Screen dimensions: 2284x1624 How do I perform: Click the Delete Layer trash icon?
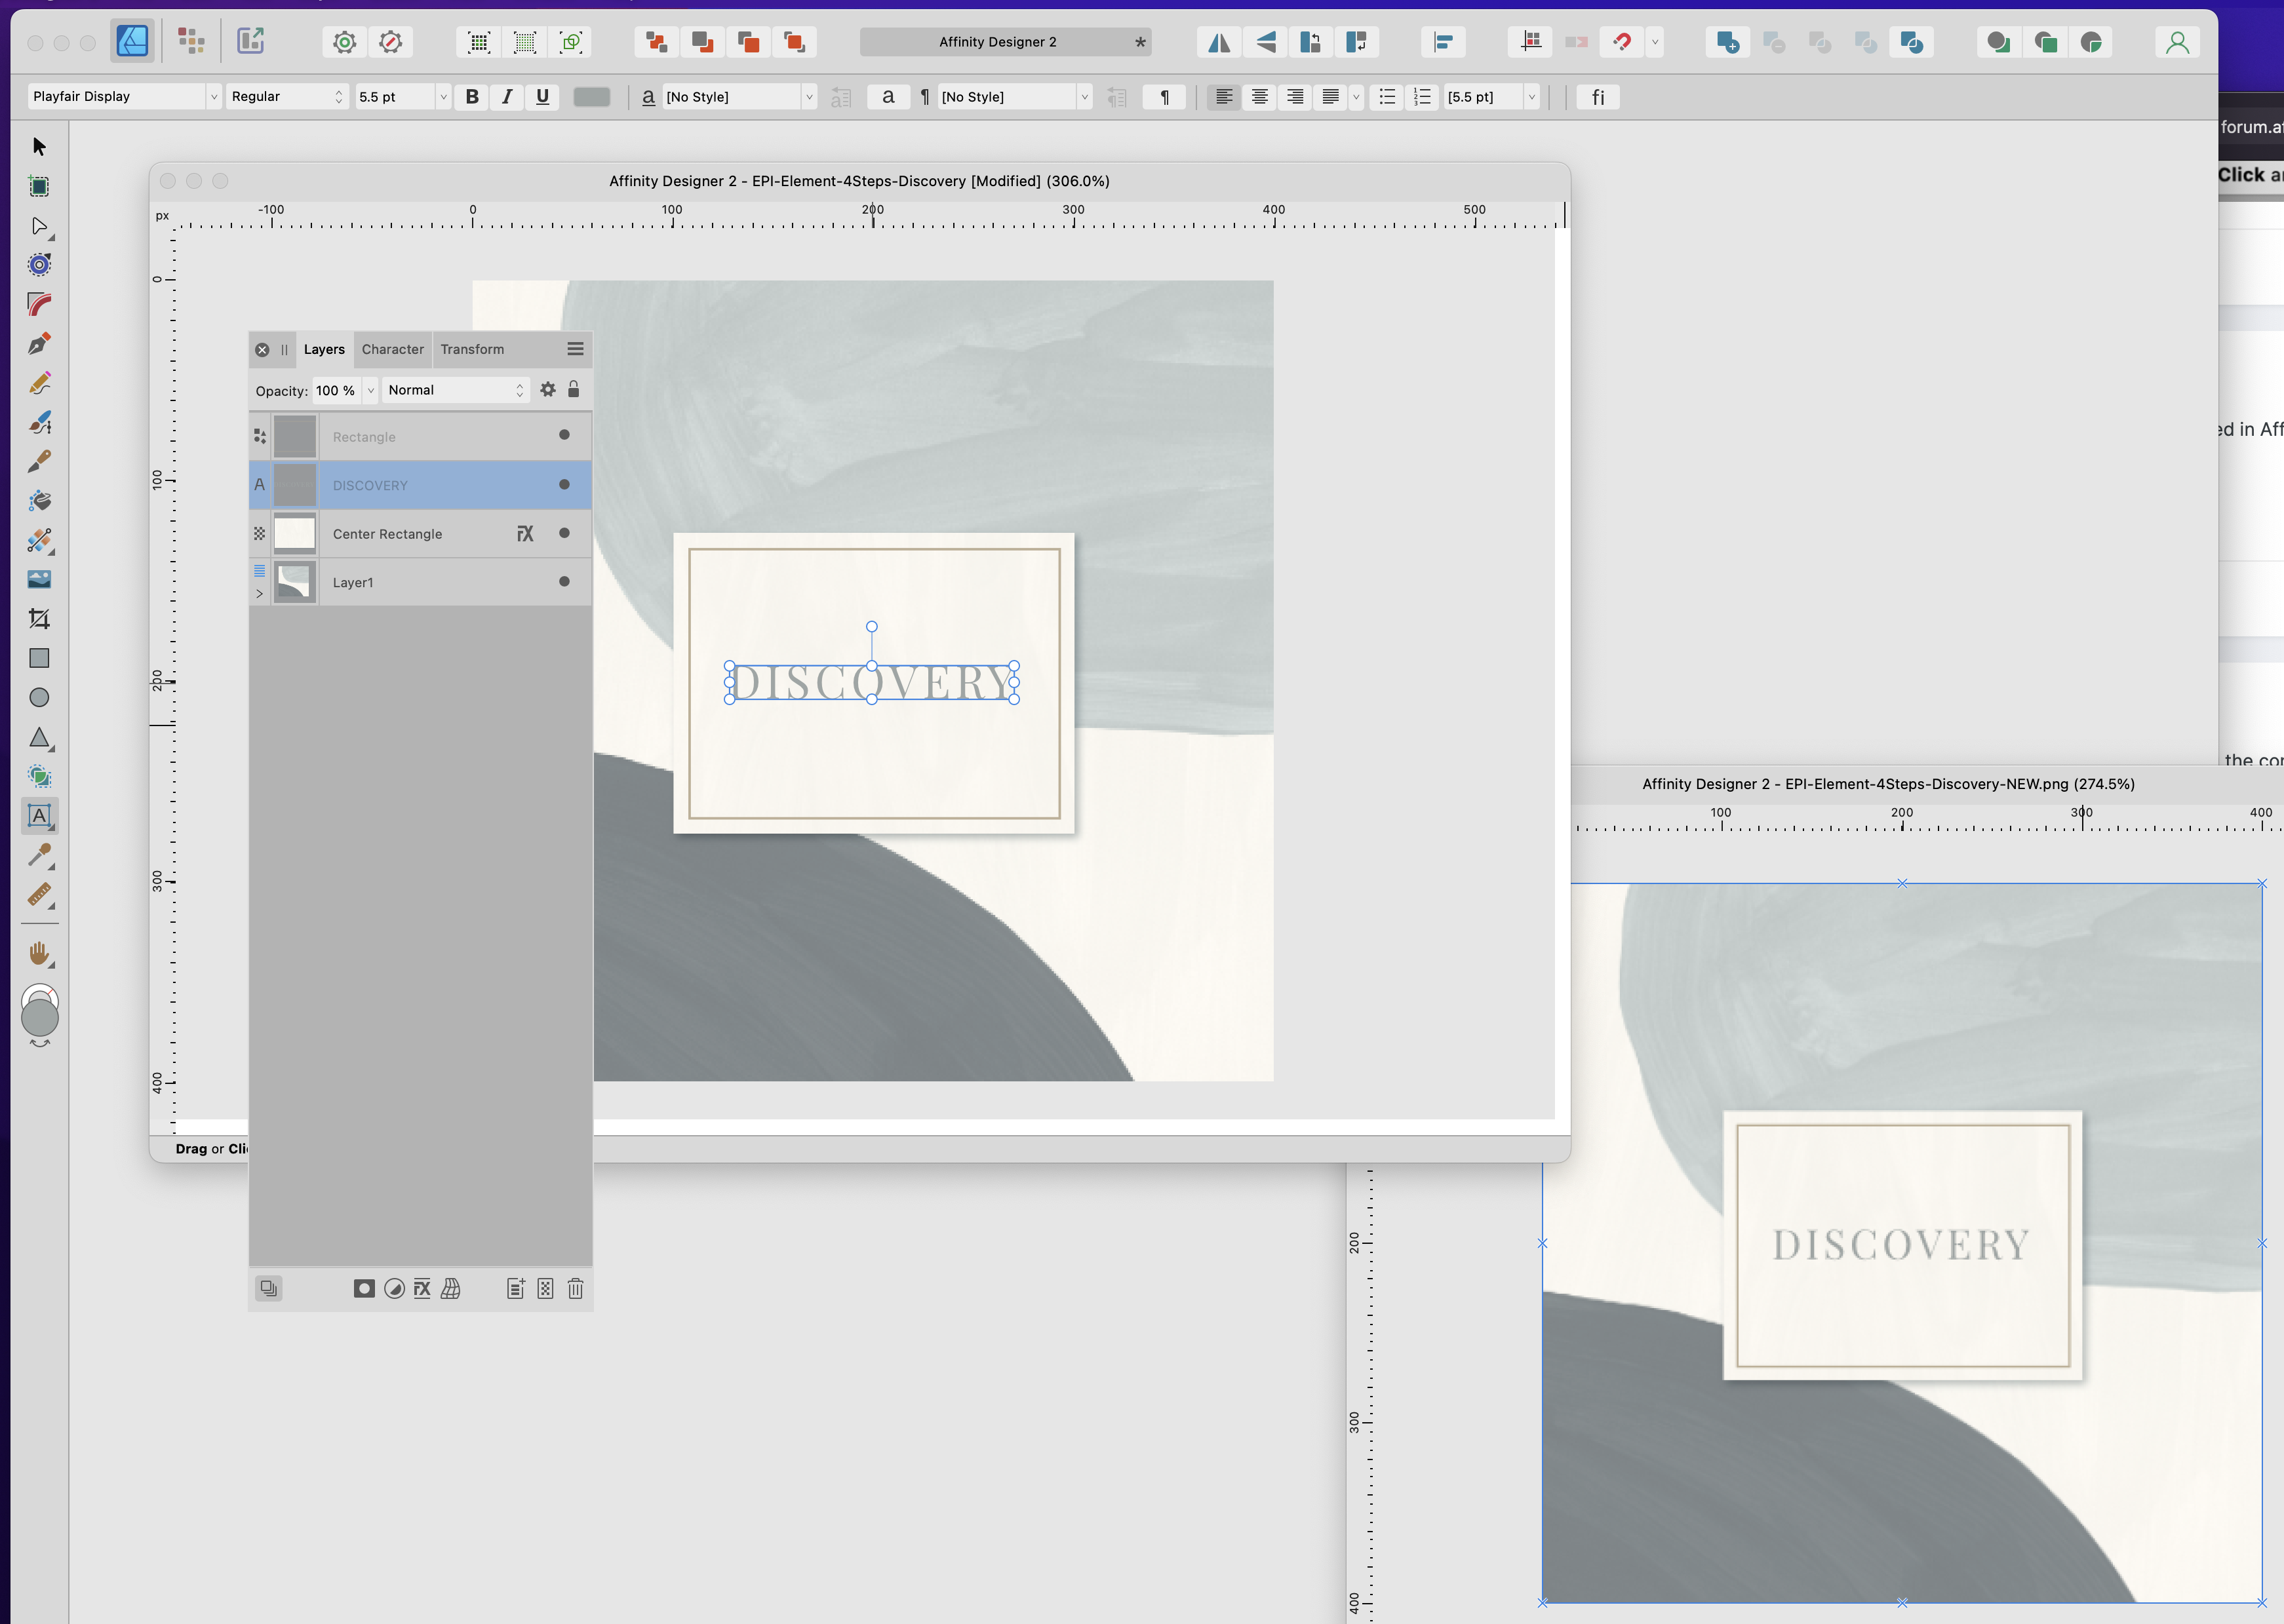point(575,1289)
